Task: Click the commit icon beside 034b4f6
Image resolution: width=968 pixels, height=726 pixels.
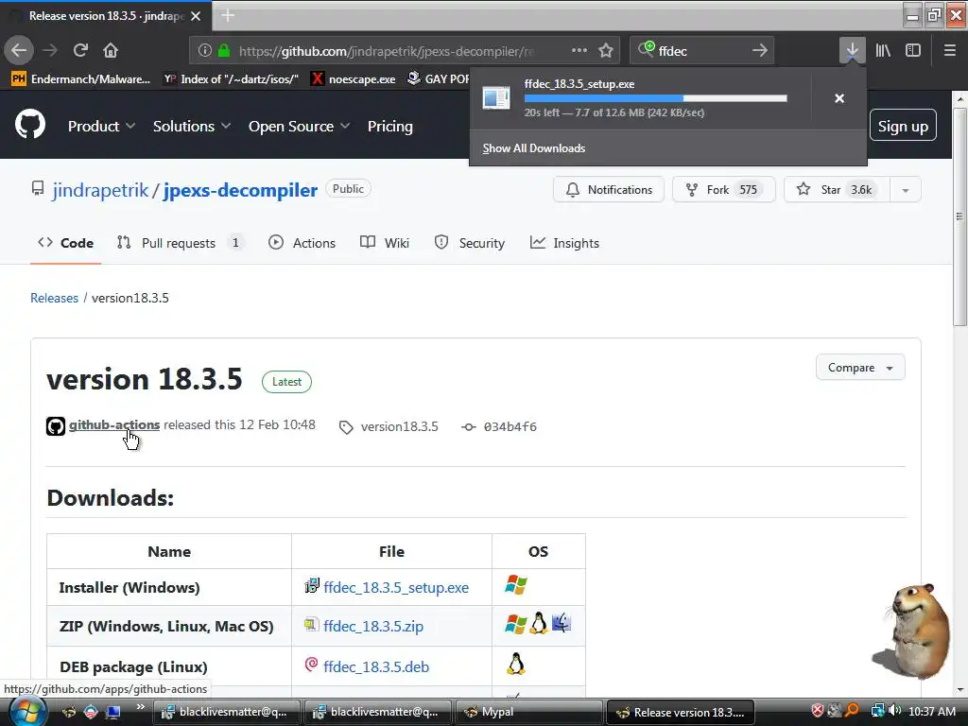Action: 469,426
